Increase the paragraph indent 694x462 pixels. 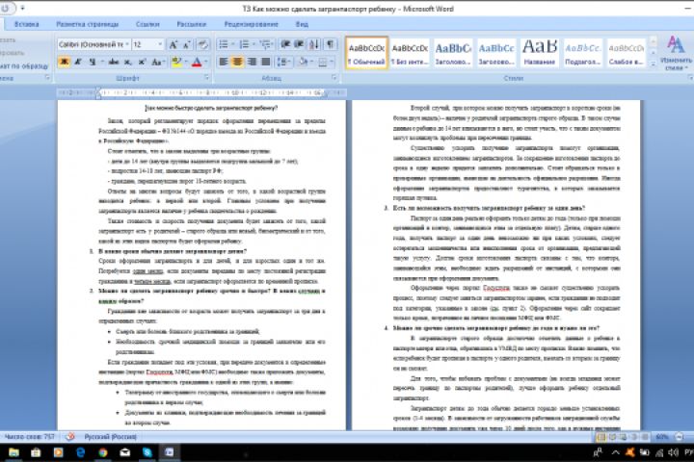point(299,44)
